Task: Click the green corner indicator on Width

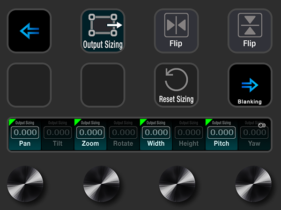Action: pyautogui.click(x=142, y=121)
